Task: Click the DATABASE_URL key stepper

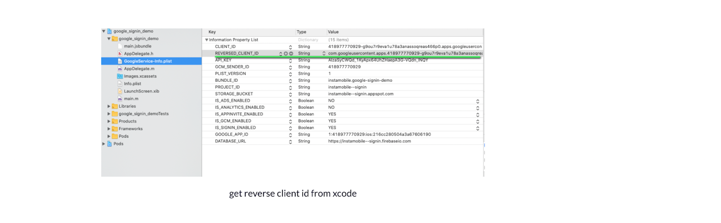Action: click(x=290, y=142)
